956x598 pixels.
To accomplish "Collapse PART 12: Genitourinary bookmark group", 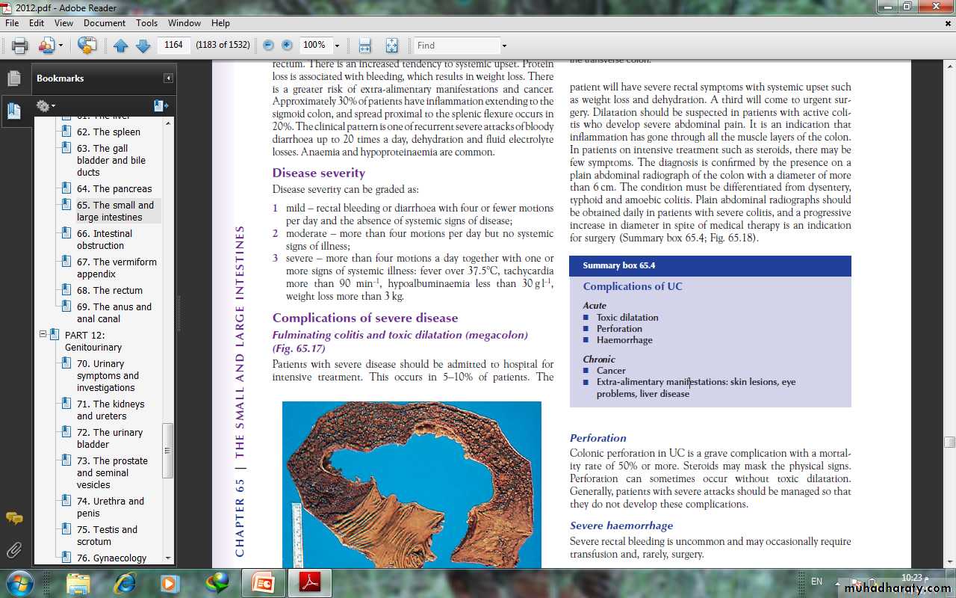I will click(x=43, y=335).
